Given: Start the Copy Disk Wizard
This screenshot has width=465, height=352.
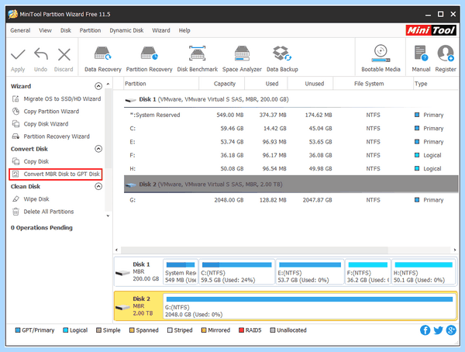Looking at the screenshot, I should tap(40, 124).
